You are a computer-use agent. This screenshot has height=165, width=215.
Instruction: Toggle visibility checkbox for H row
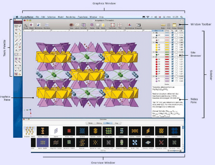(172, 38)
